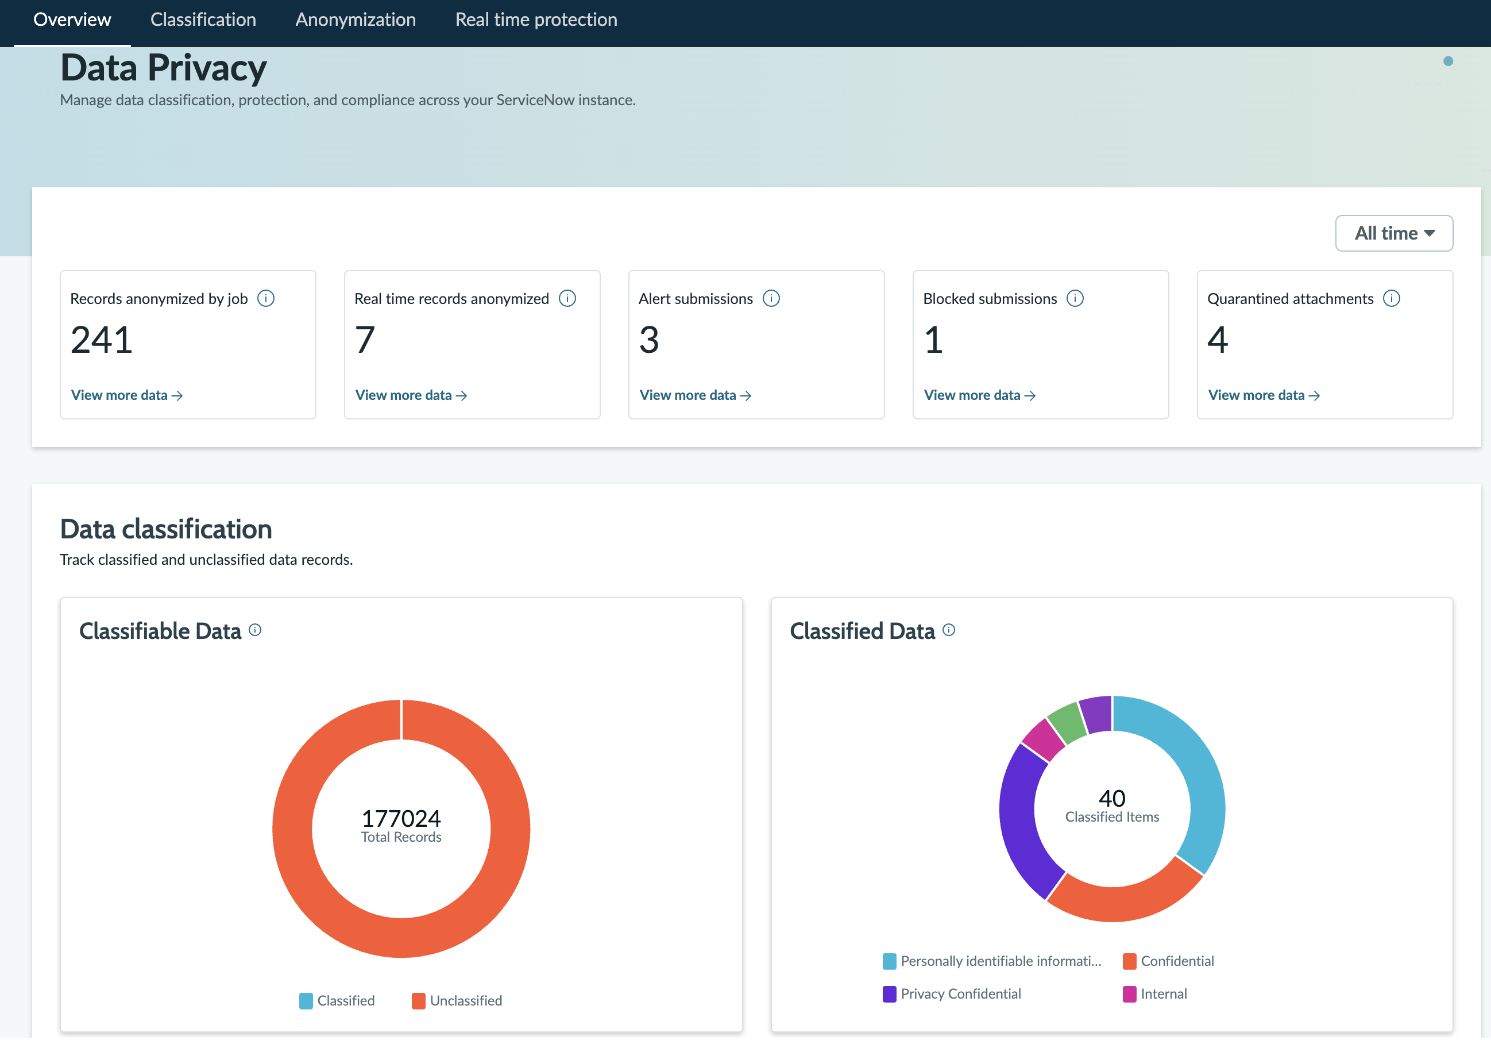Open info icon beside Classified Data
1491x1040 pixels.
click(x=949, y=630)
